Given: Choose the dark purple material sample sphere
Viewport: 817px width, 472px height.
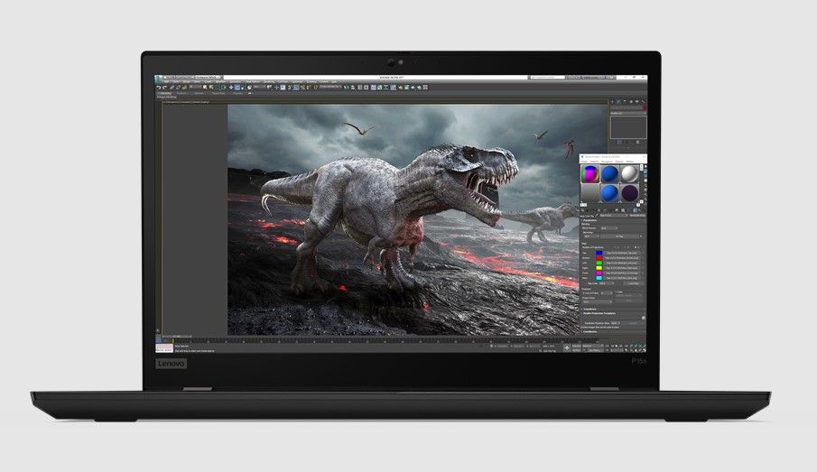Looking at the screenshot, I should 629,193.
